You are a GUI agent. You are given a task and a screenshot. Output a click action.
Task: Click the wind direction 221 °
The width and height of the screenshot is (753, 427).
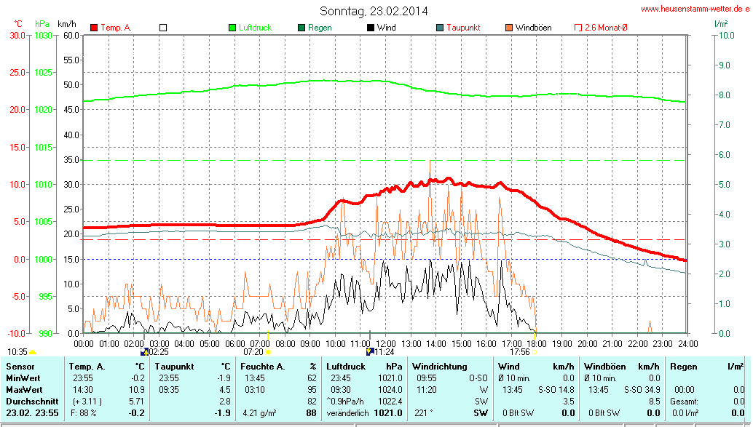(x=424, y=412)
